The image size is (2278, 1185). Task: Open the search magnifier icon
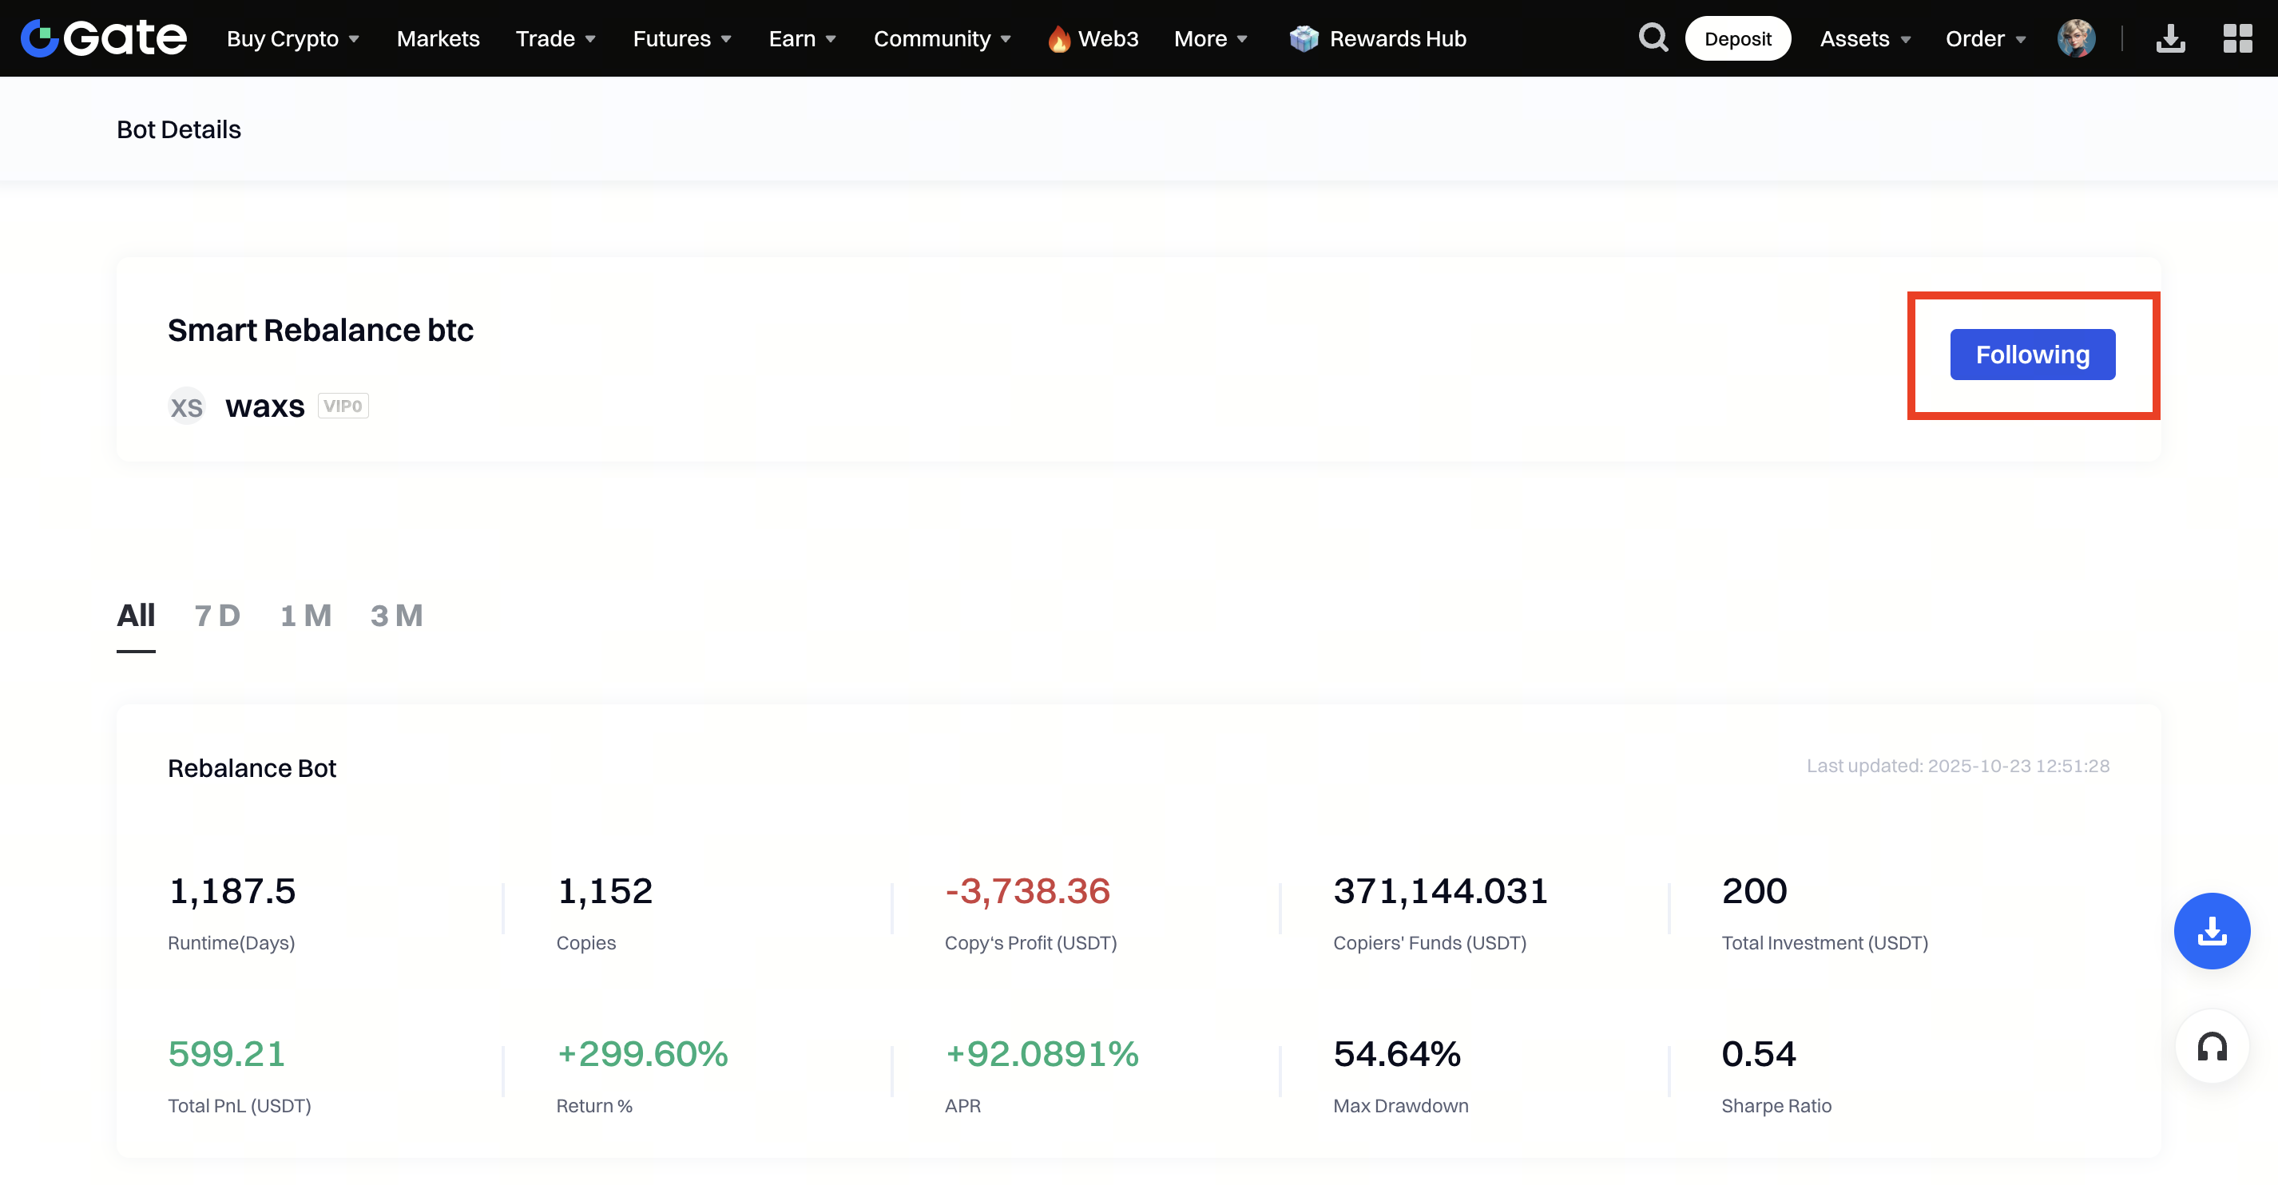click(x=1652, y=38)
